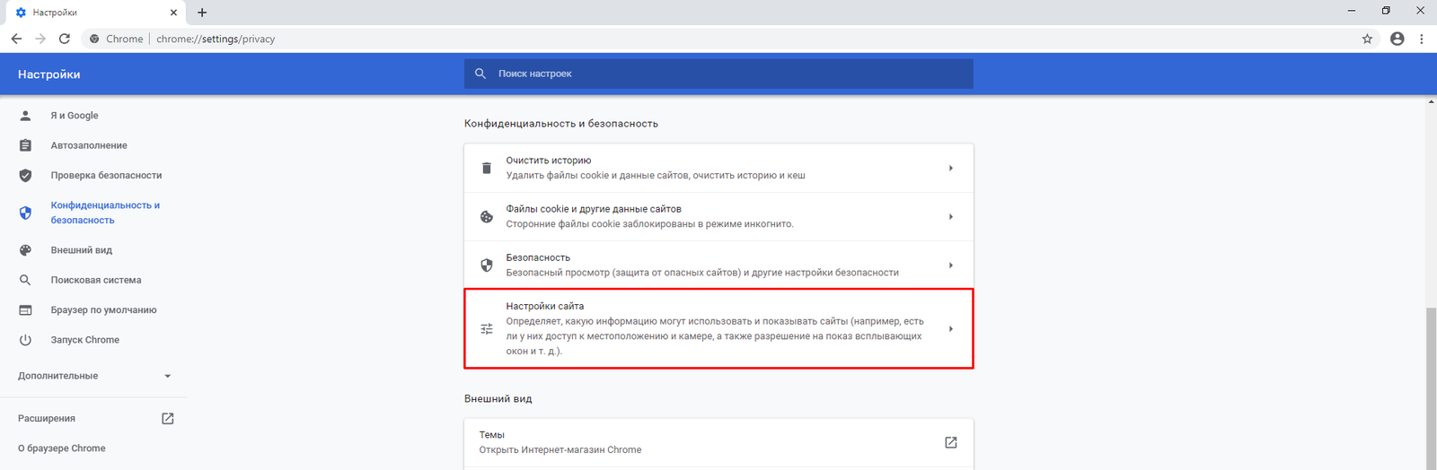Click the cookie icon in Файлы cookie row
Screen dimensions: 1437x470
(487, 216)
